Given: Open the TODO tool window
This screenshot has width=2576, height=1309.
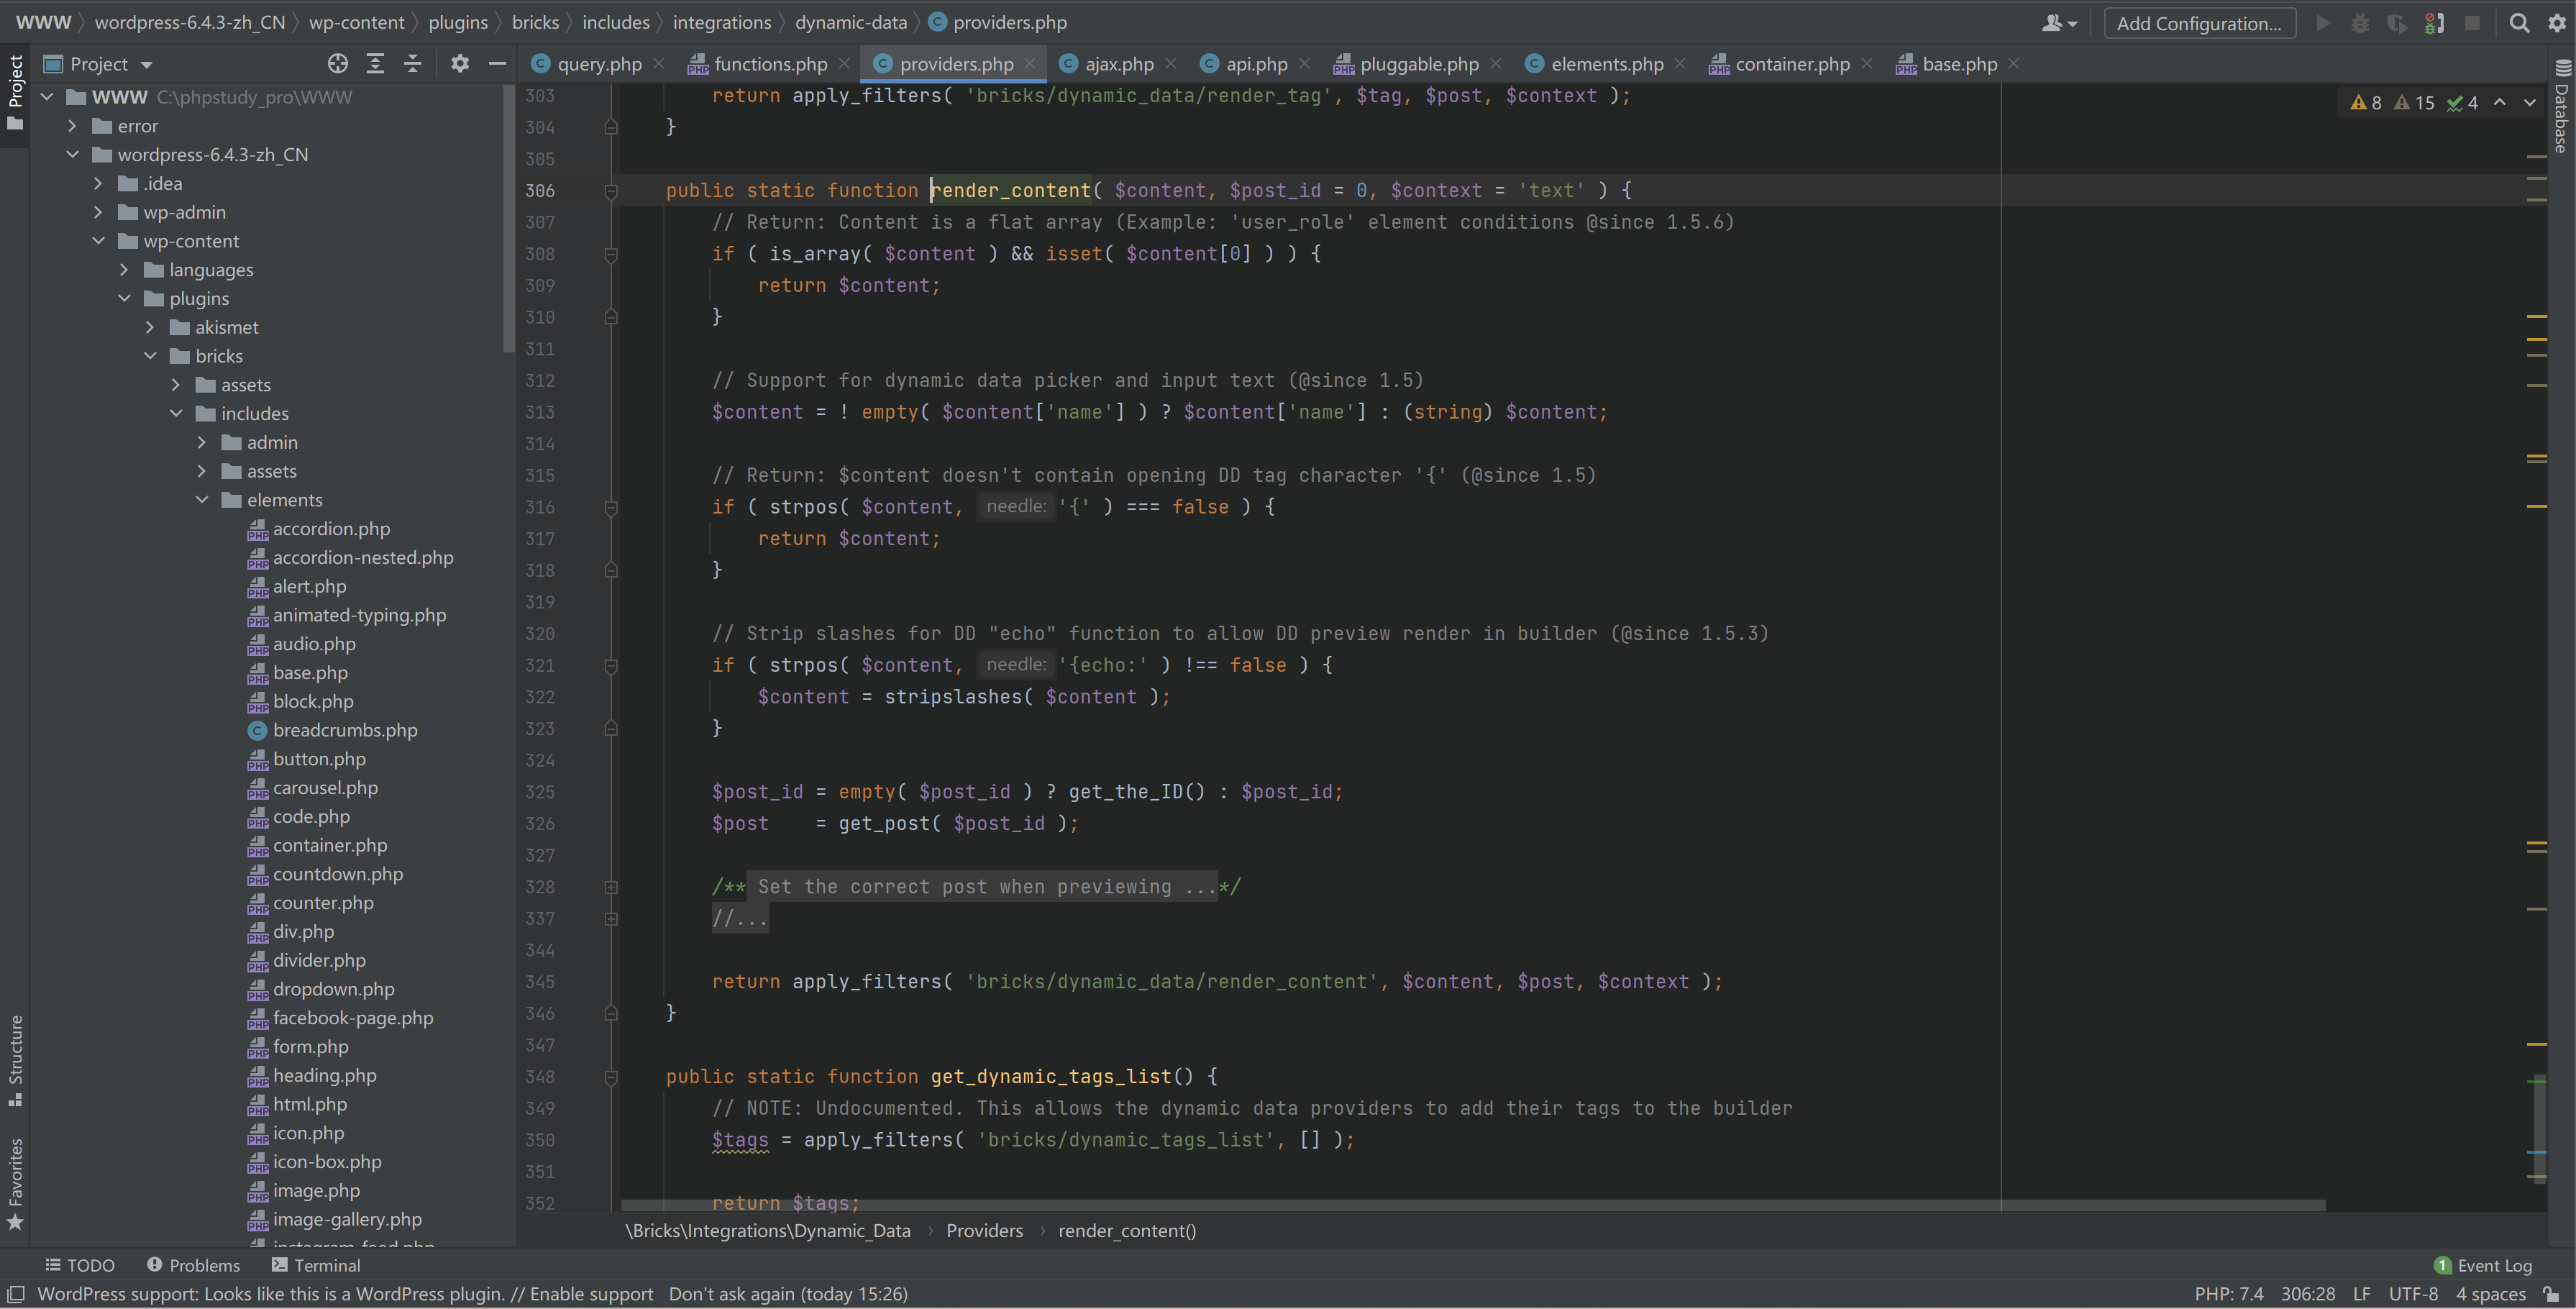Looking at the screenshot, I should tap(80, 1265).
